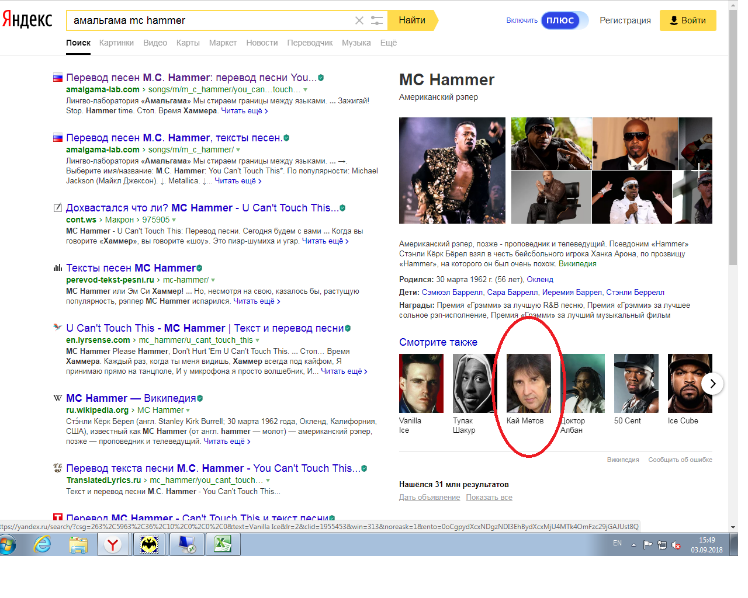The width and height of the screenshot is (748, 598).
Task: Click the volume icon in system tray
Action: coord(676,545)
